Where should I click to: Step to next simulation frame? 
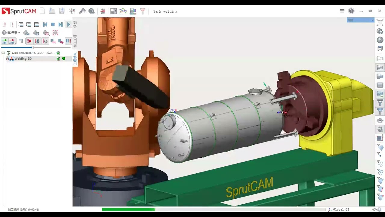point(60,24)
